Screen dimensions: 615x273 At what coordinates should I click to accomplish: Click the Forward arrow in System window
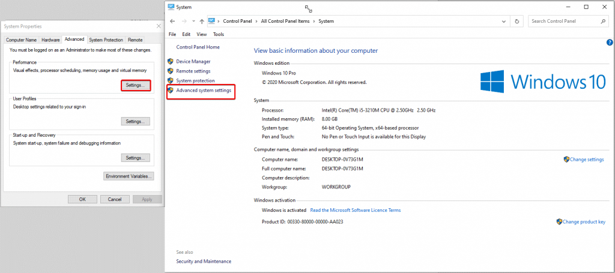point(184,21)
